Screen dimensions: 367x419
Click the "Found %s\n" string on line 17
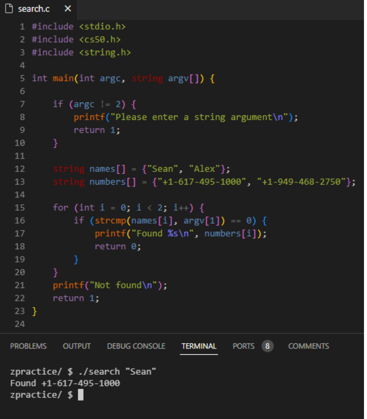tap(162, 234)
